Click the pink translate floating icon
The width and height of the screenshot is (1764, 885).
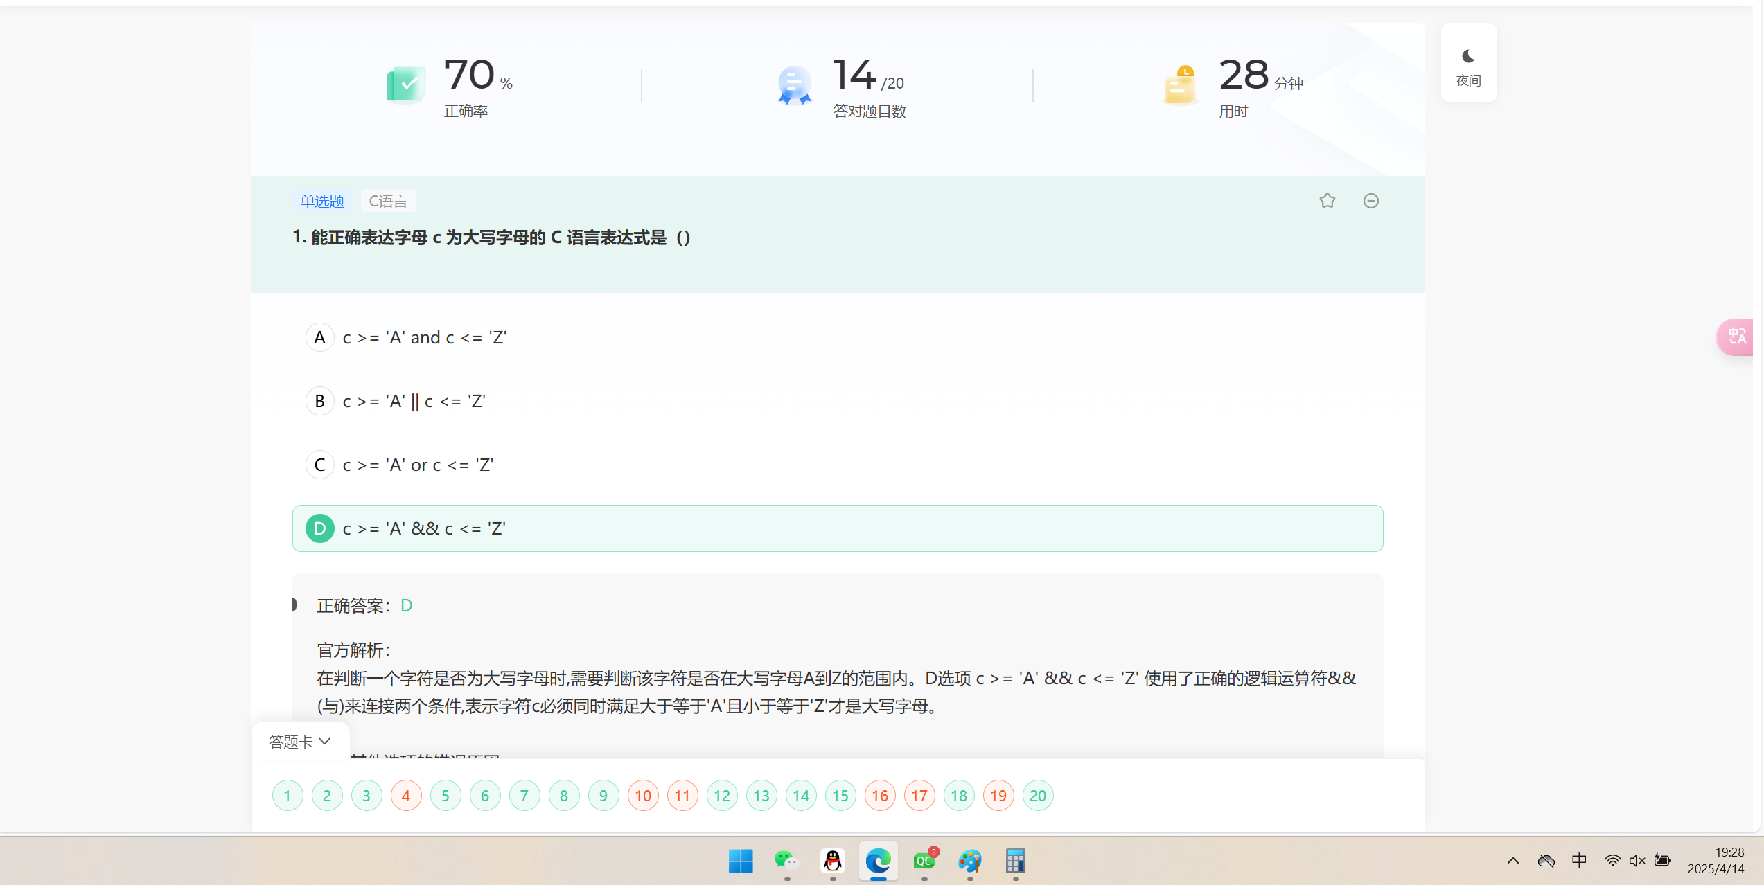1736,337
